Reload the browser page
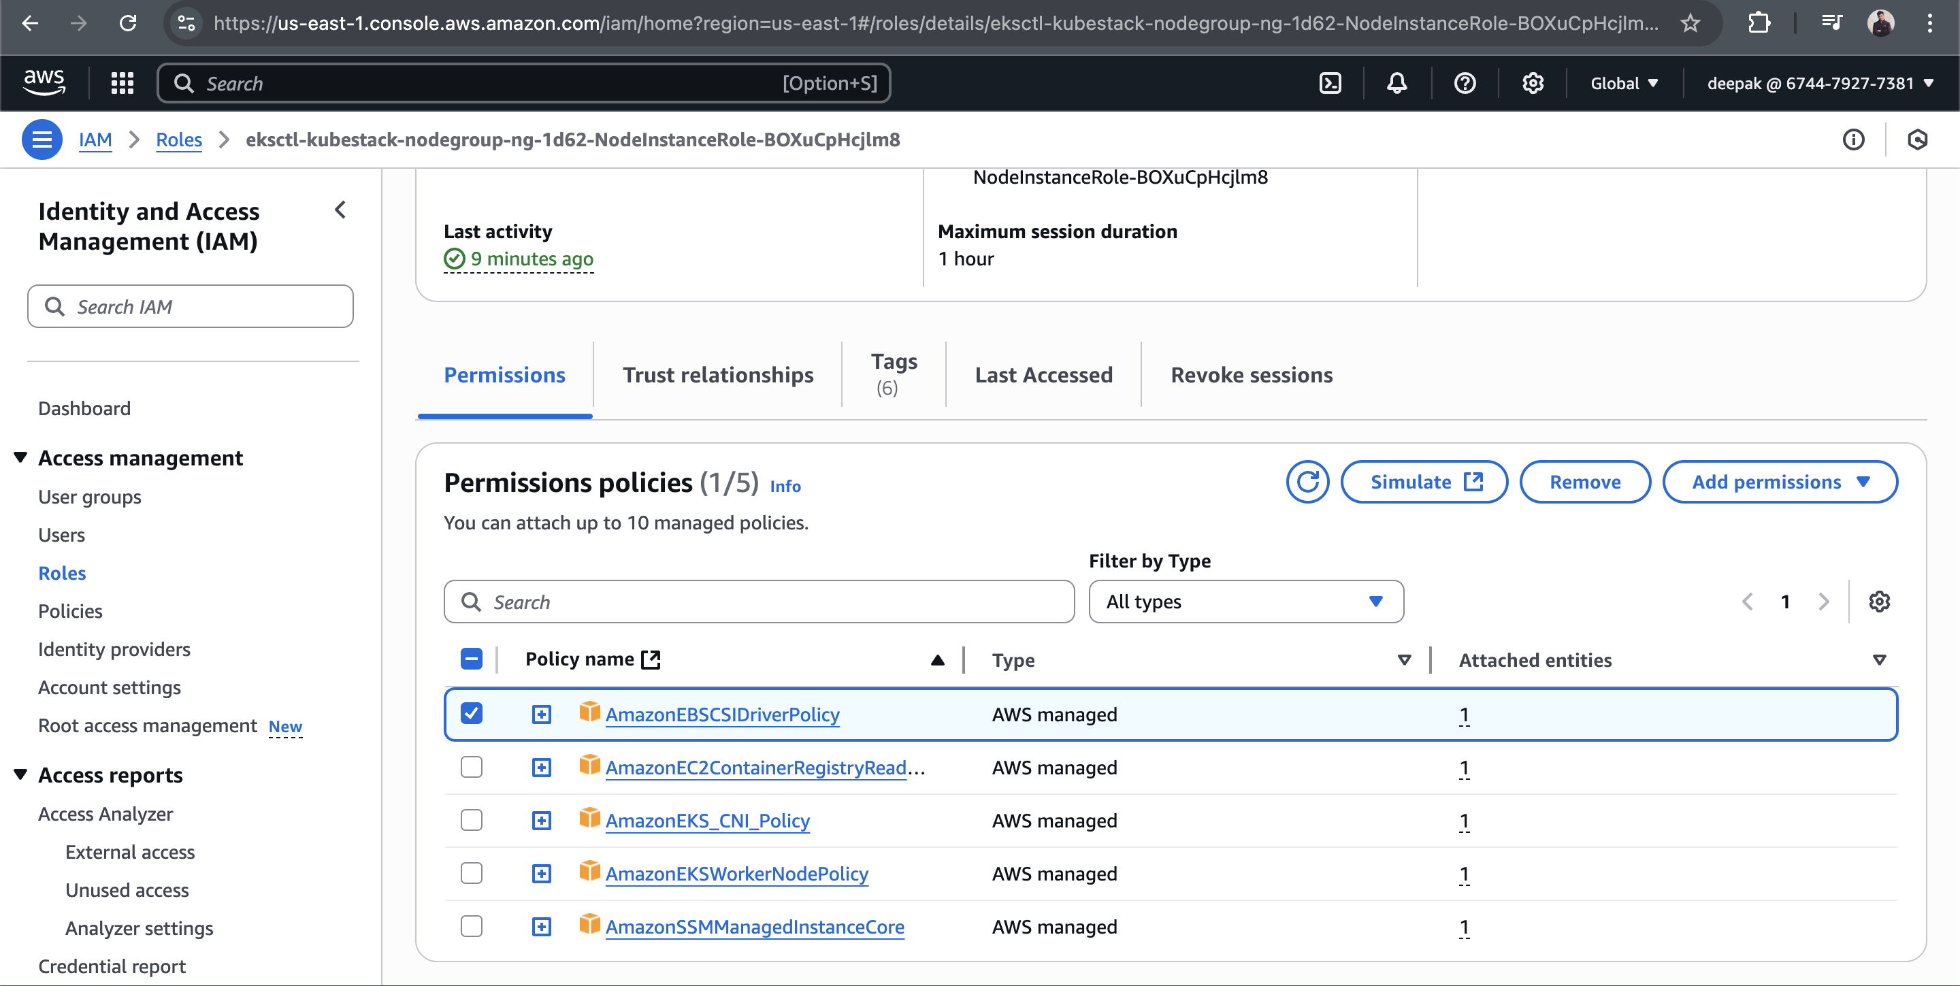 [128, 24]
